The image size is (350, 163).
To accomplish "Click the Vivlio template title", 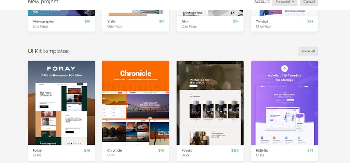I will (x=112, y=21).
